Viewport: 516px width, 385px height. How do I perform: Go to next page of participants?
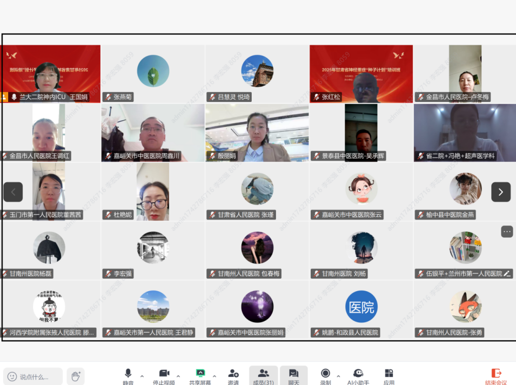[500, 192]
